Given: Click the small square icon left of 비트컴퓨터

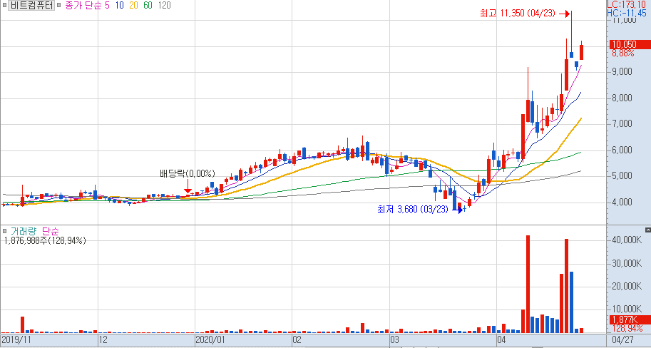Looking at the screenshot, I should (x=4, y=6).
